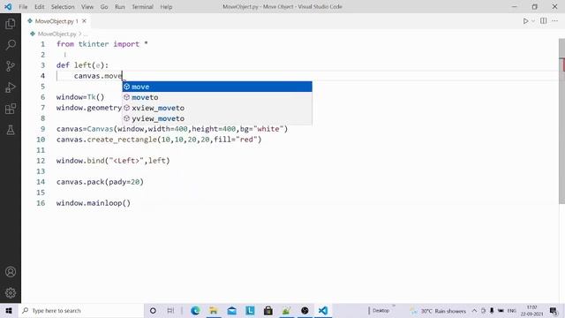565x318 pixels.
Task: Open Run and Debug view
Action: click(11, 87)
